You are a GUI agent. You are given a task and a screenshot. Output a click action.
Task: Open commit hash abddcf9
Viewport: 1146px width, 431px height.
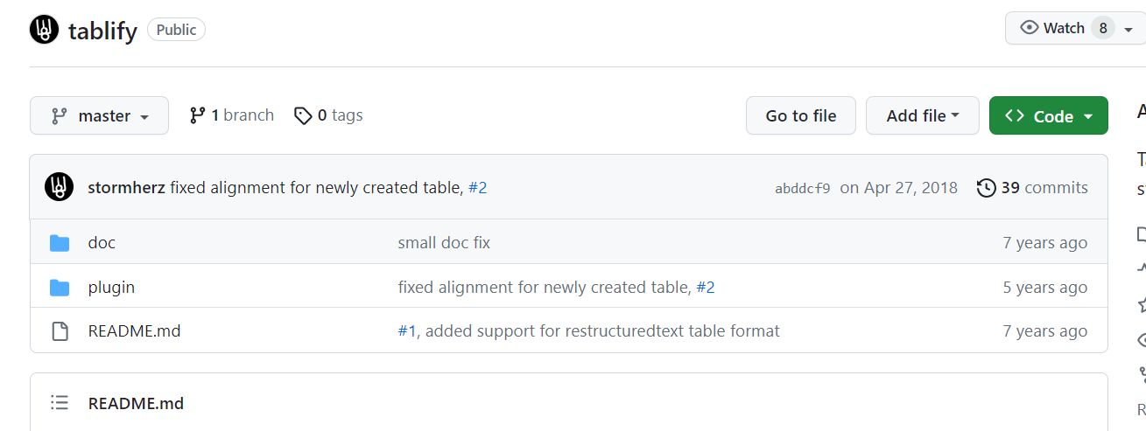pos(802,188)
